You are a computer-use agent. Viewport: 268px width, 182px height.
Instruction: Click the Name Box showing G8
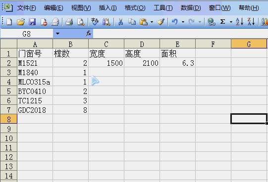pyautogui.click(x=27, y=34)
